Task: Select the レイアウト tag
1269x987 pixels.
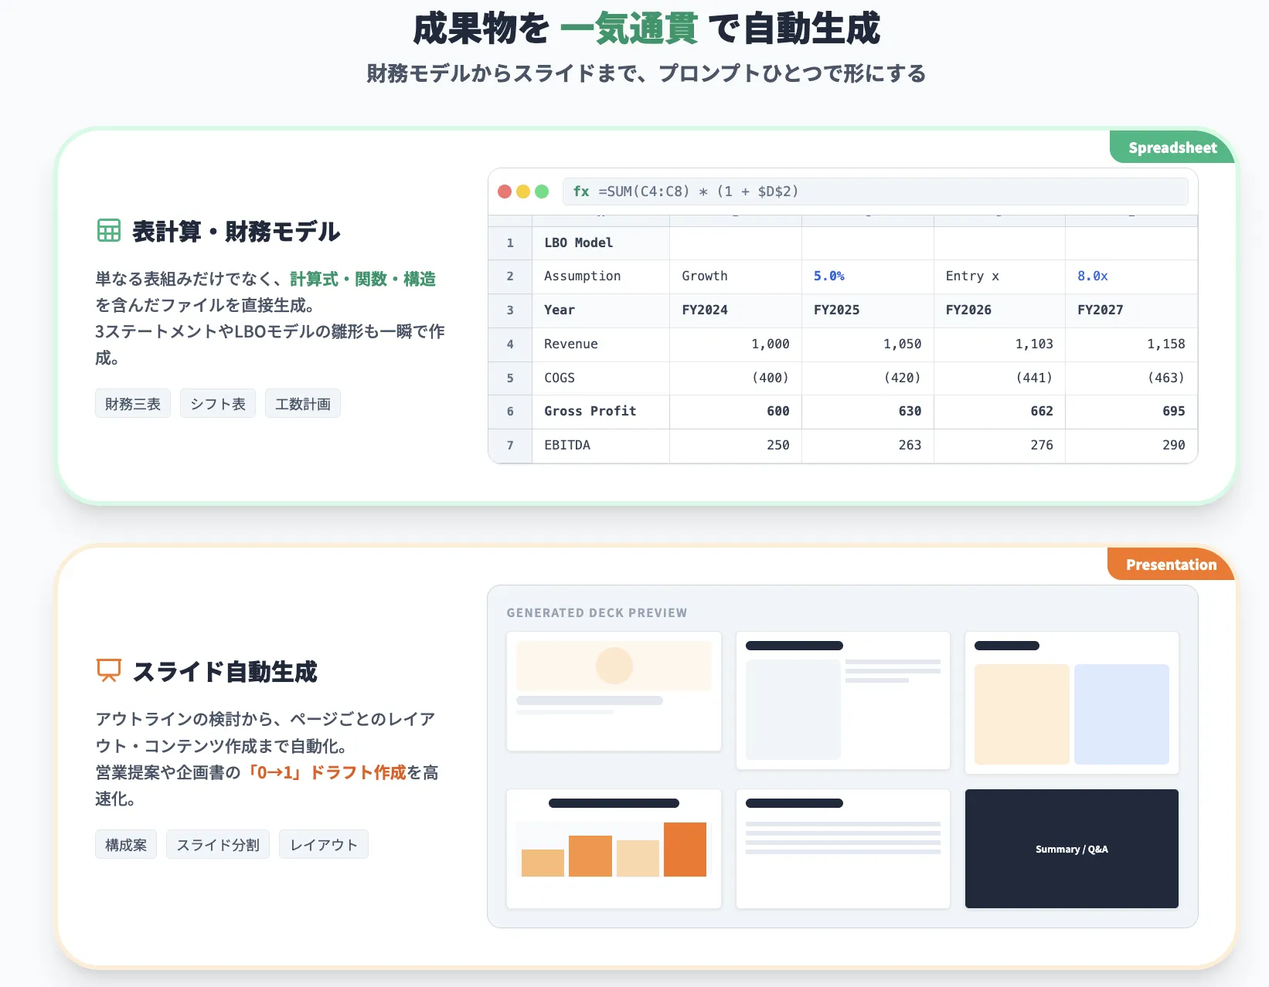Action: tap(324, 845)
